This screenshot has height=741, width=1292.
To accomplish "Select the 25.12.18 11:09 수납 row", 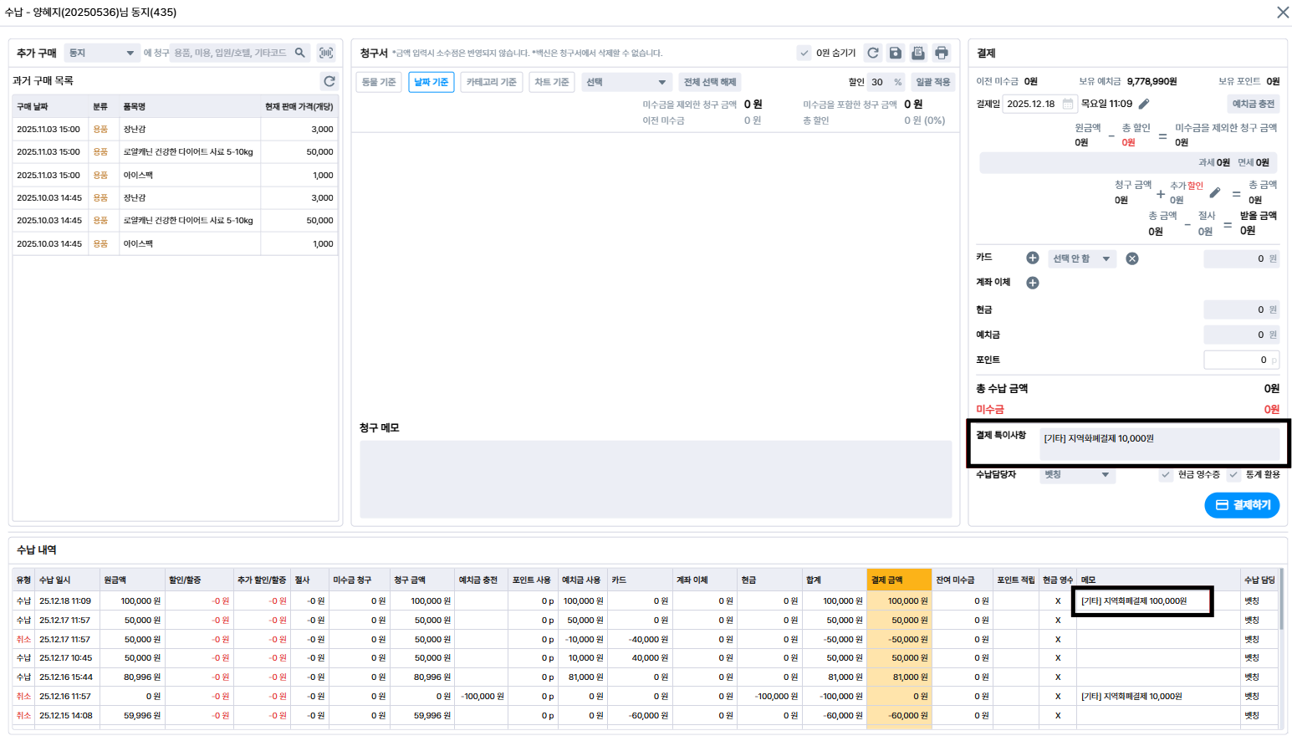I will 646,600.
